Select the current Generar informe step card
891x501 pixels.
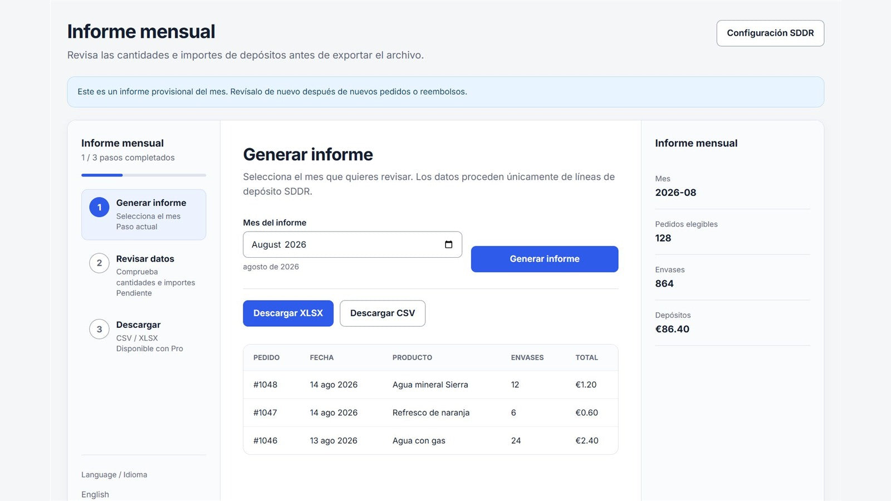(144, 215)
